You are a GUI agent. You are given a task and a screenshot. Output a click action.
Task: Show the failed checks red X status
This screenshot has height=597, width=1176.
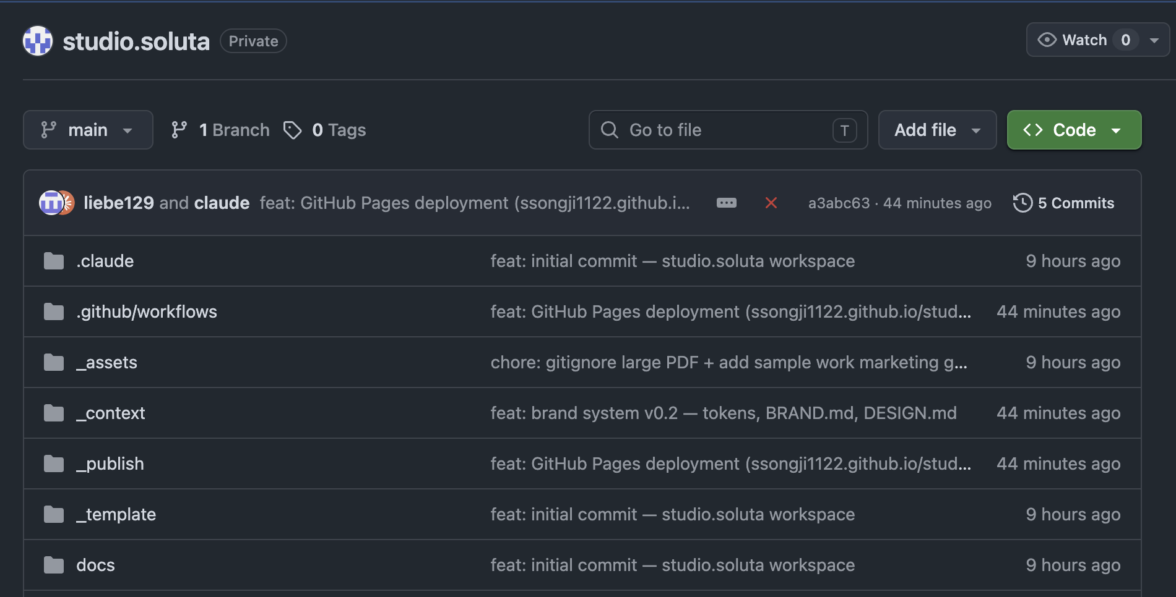click(x=771, y=203)
